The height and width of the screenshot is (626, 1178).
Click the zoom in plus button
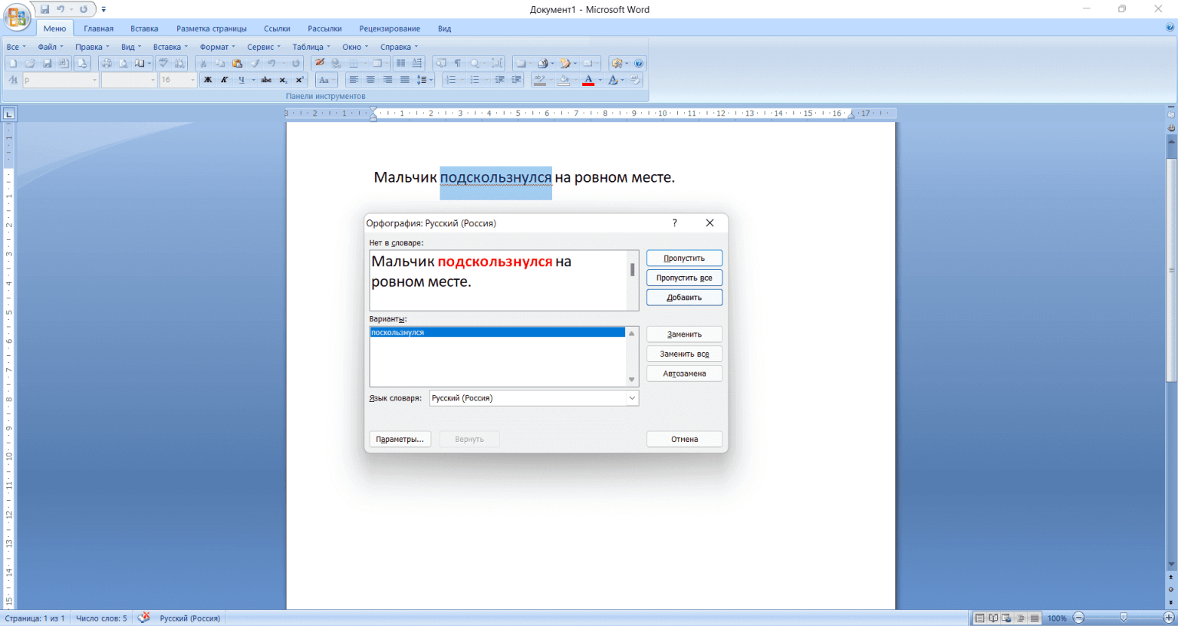(x=1169, y=618)
